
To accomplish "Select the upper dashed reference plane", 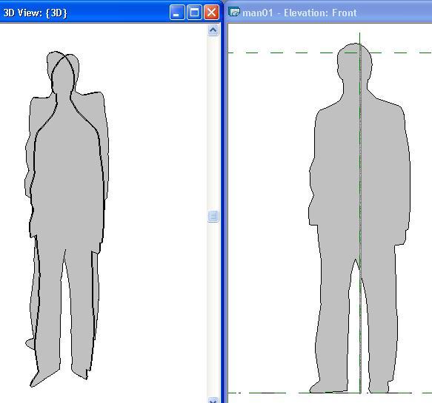I will (x=330, y=53).
